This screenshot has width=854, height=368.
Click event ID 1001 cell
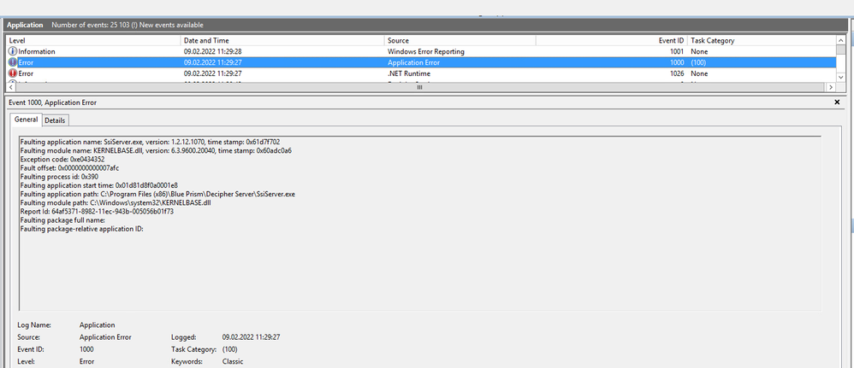677,51
